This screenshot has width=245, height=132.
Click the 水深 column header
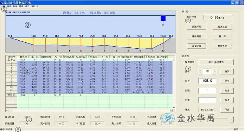point(34,57)
